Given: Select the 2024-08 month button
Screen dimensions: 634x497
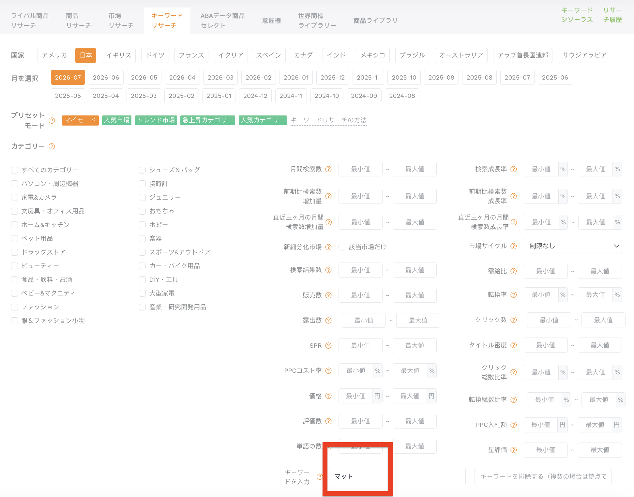Looking at the screenshot, I should [x=402, y=96].
